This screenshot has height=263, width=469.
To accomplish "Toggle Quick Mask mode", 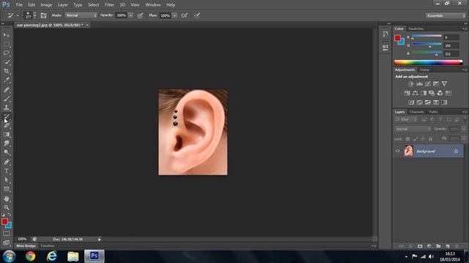I will point(7,234).
